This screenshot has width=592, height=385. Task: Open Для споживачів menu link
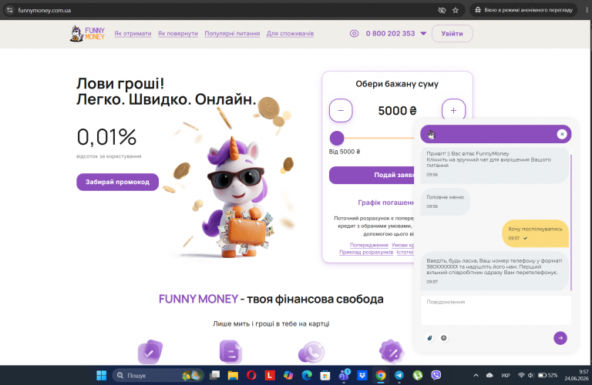[290, 34]
